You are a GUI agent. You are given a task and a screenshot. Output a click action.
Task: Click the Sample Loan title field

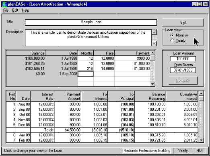pos(91,22)
